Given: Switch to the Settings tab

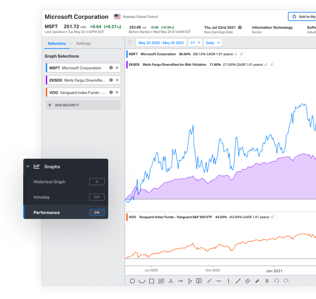Looking at the screenshot, I should coord(83,44).
